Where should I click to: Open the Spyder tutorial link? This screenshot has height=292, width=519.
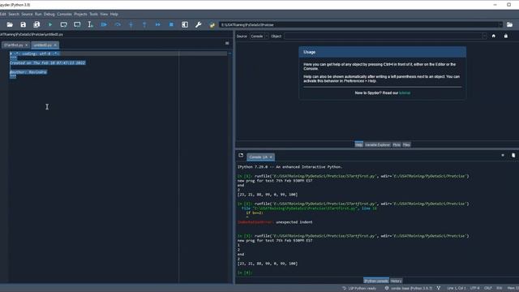405,93
